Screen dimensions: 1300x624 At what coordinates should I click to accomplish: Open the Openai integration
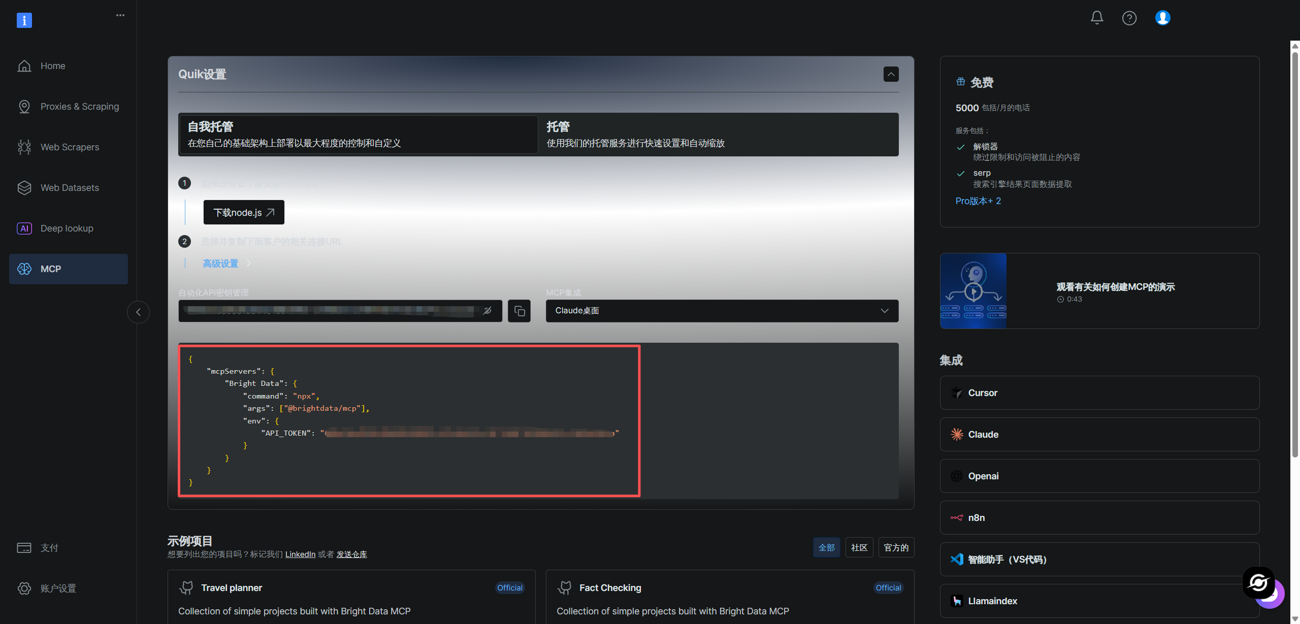(1099, 476)
